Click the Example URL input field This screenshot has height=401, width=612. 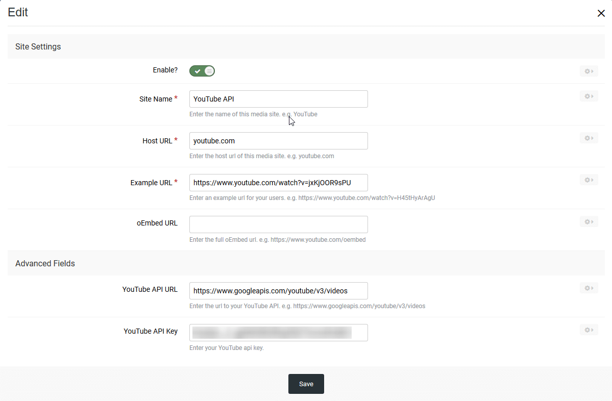click(x=278, y=183)
